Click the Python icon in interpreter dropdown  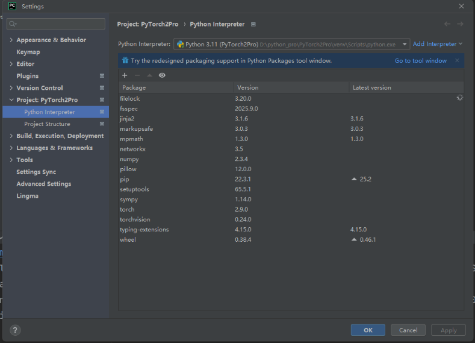[180, 44]
